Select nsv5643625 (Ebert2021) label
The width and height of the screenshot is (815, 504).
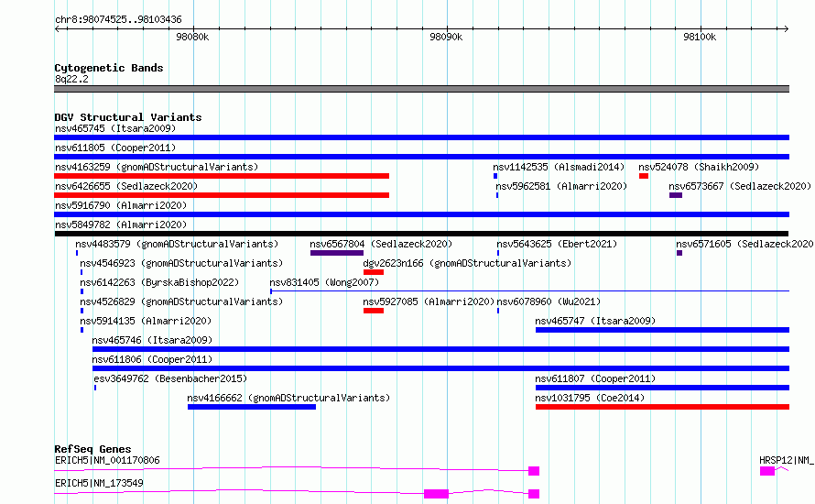click(x=557, y=244)
